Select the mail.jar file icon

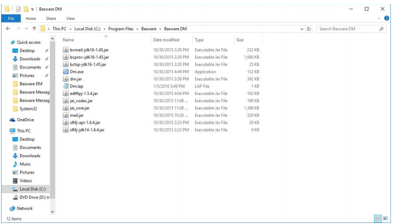point(65,115)
